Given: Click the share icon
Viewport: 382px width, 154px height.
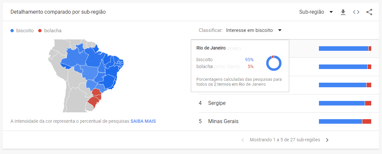Looking at the screenshot, I should click(369, 12).
